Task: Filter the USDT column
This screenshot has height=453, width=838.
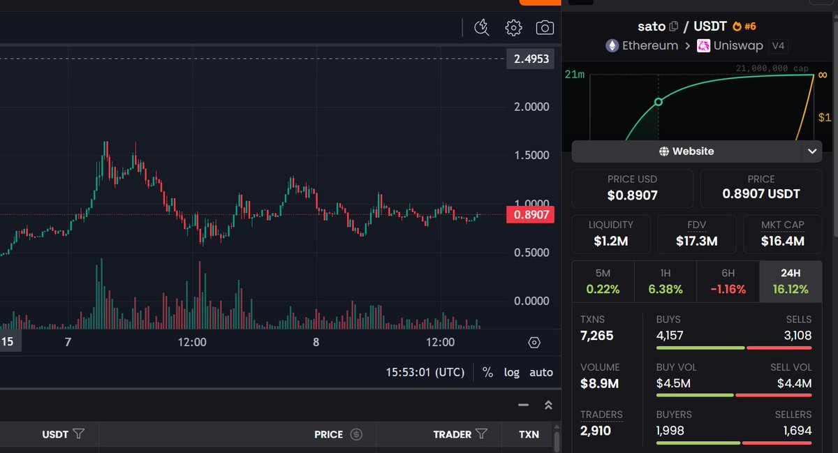Action: tap(79, 434)
